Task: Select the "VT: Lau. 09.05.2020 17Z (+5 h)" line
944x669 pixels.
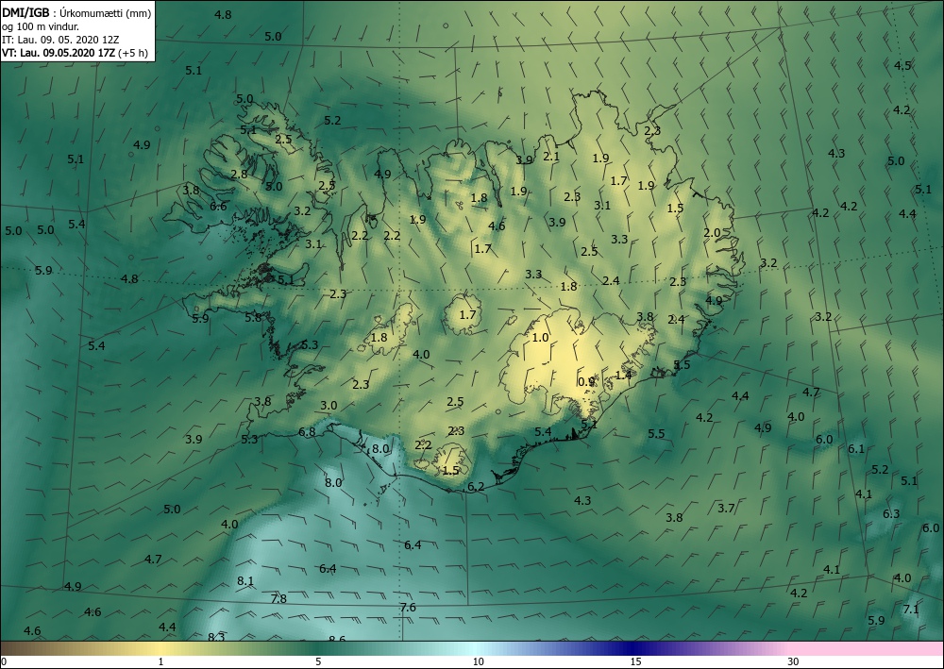Action: (x=75, y=53)
